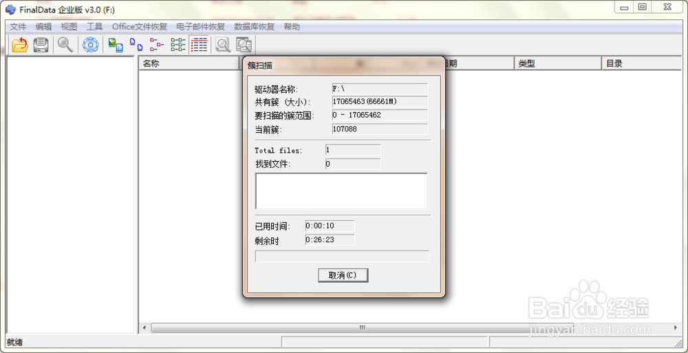Click the blue gear settings icon
688x353 pixels.
click(90, 45)
